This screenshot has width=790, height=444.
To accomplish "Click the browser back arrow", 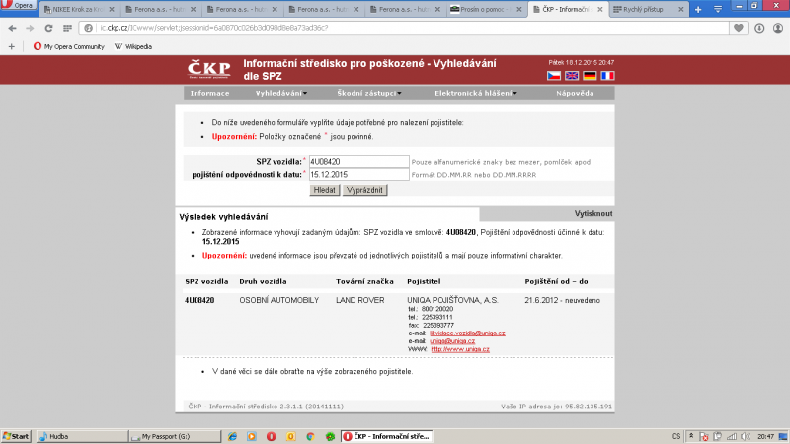I will (13, 28).
